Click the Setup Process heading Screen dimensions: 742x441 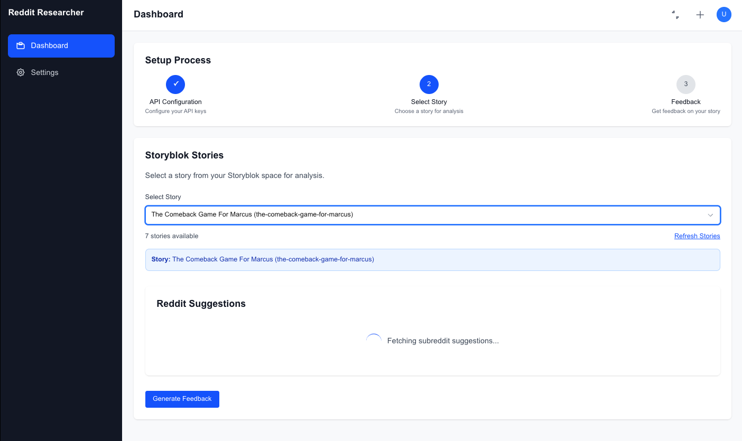pos(178,60)
